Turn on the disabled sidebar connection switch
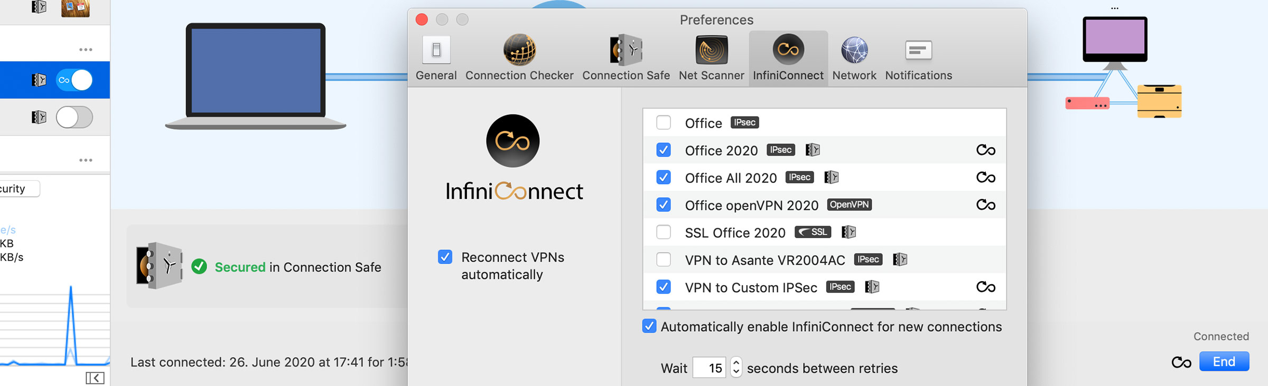1268x386 pixels. click(74, 117)
